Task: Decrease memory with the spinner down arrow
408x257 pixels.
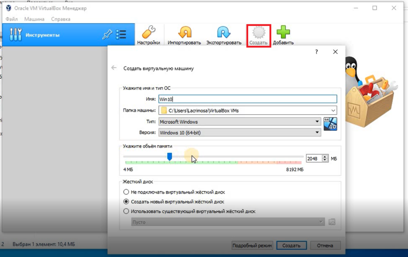Action: pos(325,160)
